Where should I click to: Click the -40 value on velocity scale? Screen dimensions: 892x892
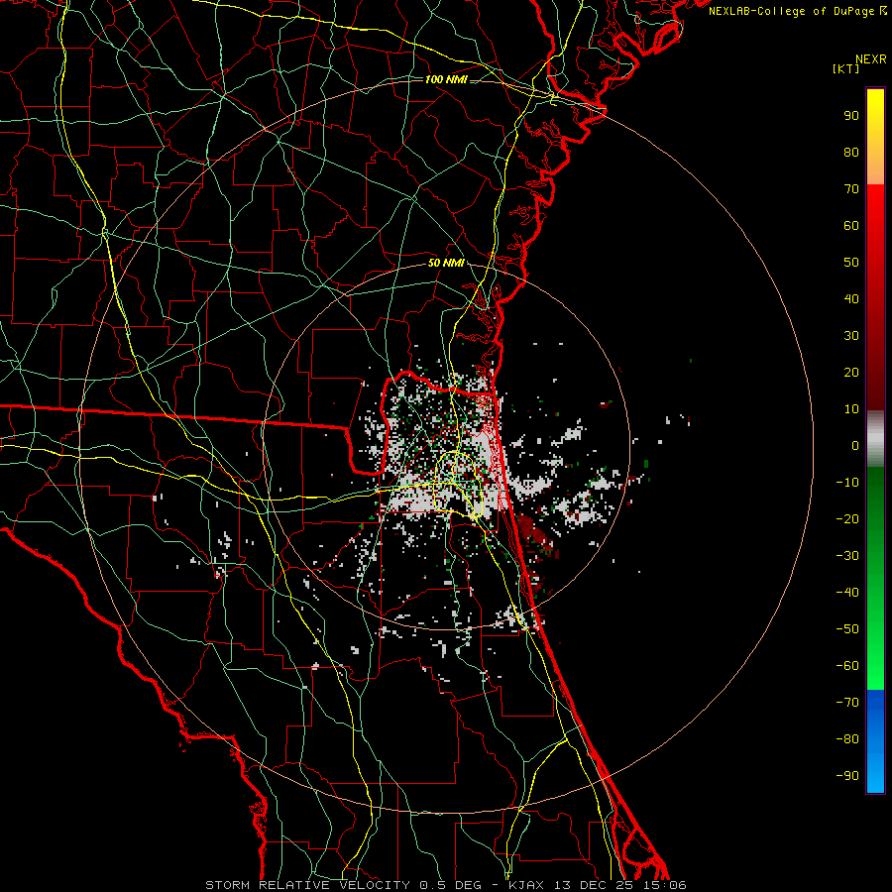pos(847,593)
